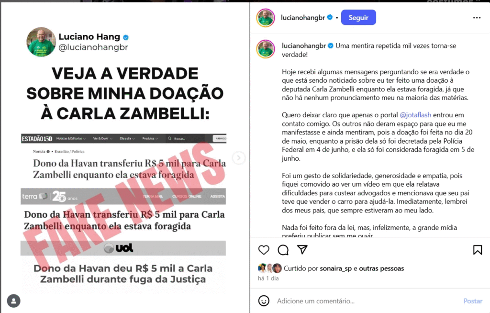Open the likers' avatar thumbnails
Image resolution: width=490 pixels, height=313 pixels.
click(x=270, y=268)
